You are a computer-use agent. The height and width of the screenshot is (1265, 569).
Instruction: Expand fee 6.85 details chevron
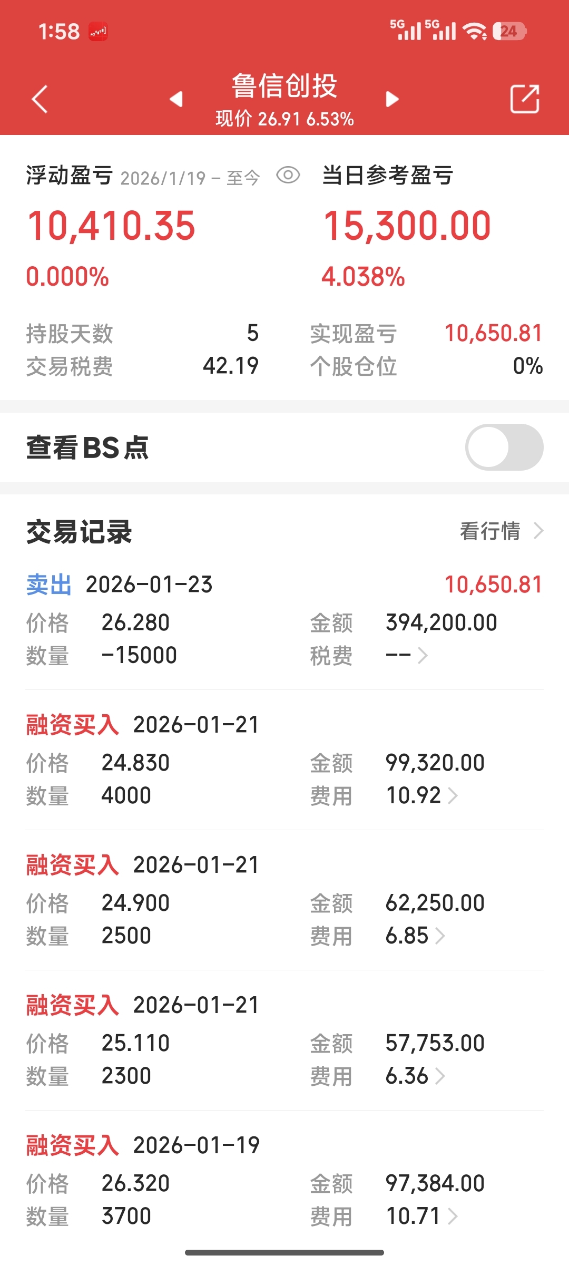point(440,936)
